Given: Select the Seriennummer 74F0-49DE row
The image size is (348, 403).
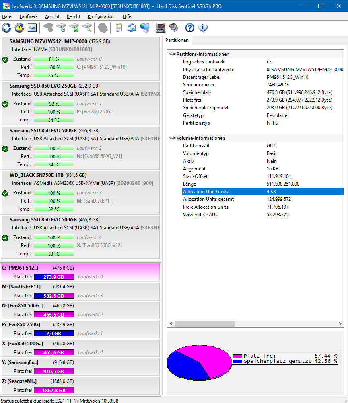Looking at the screenshot, I should click(x=263, y=84).
